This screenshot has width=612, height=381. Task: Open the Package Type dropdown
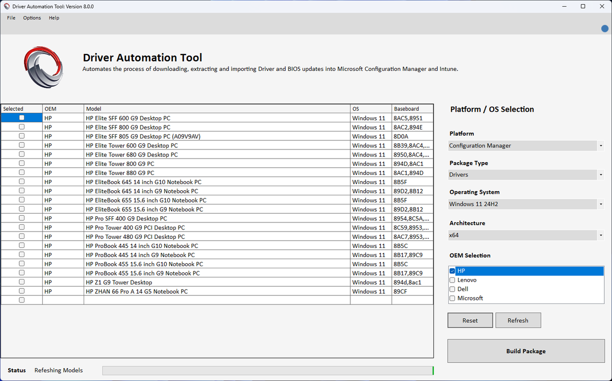(x=526, y=175)
